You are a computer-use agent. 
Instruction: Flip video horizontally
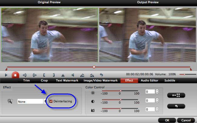pos(63,75)
